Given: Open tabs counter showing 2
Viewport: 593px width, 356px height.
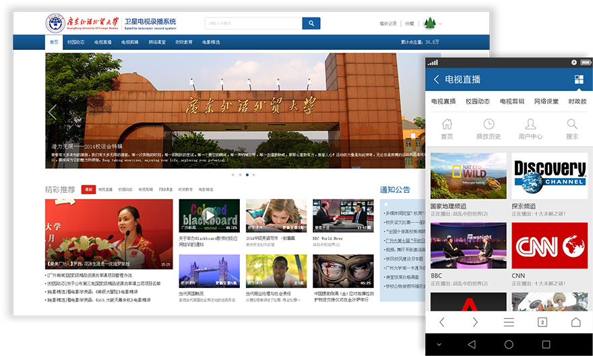Looking at the screenshot, I should (542, 322).
